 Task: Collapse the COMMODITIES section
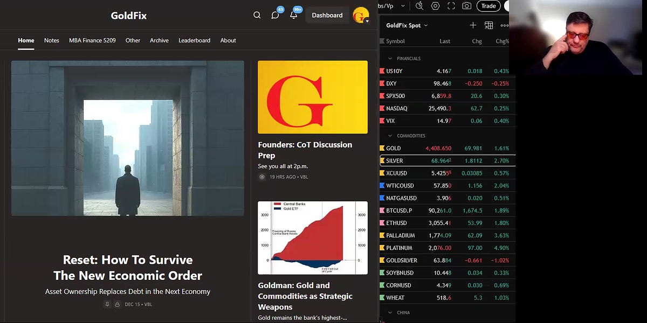coord(389,135)
